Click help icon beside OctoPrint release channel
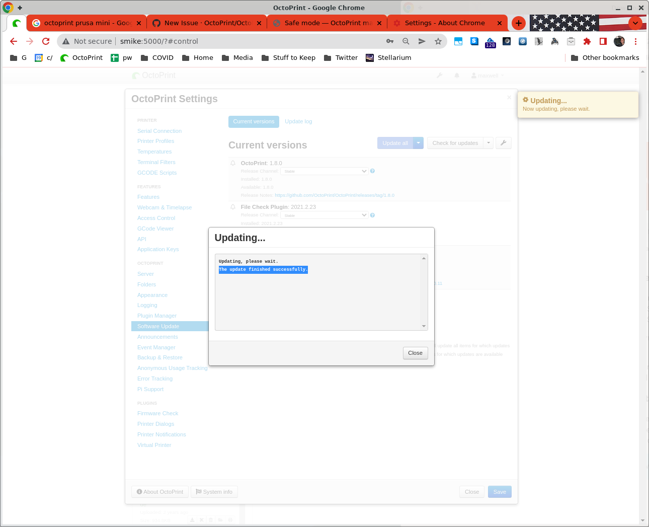Image resolution: width=649 pixels, height=527 pixels. (x=372, y=171)
